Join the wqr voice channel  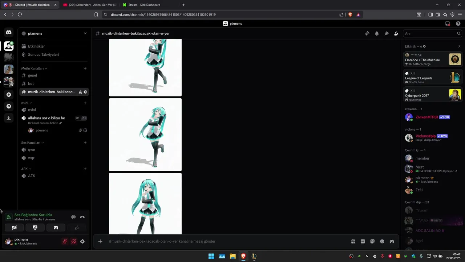[x=54, y=158]
